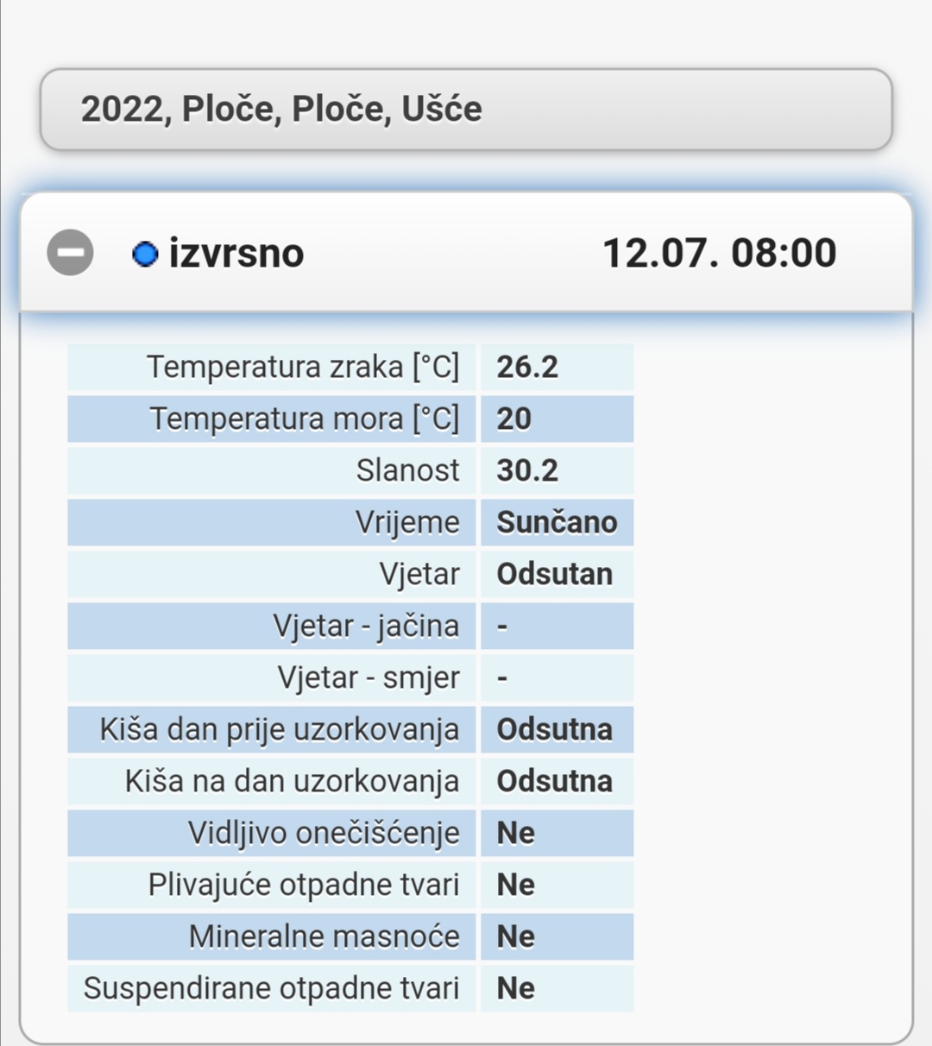Image resolution: width=932 pixels, height=1046 pixels.
Task: Select the salinity value 30.2
Action: (527, 470)
